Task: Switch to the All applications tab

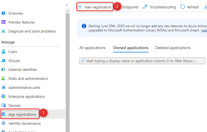Action: click(x=92, y=48)
